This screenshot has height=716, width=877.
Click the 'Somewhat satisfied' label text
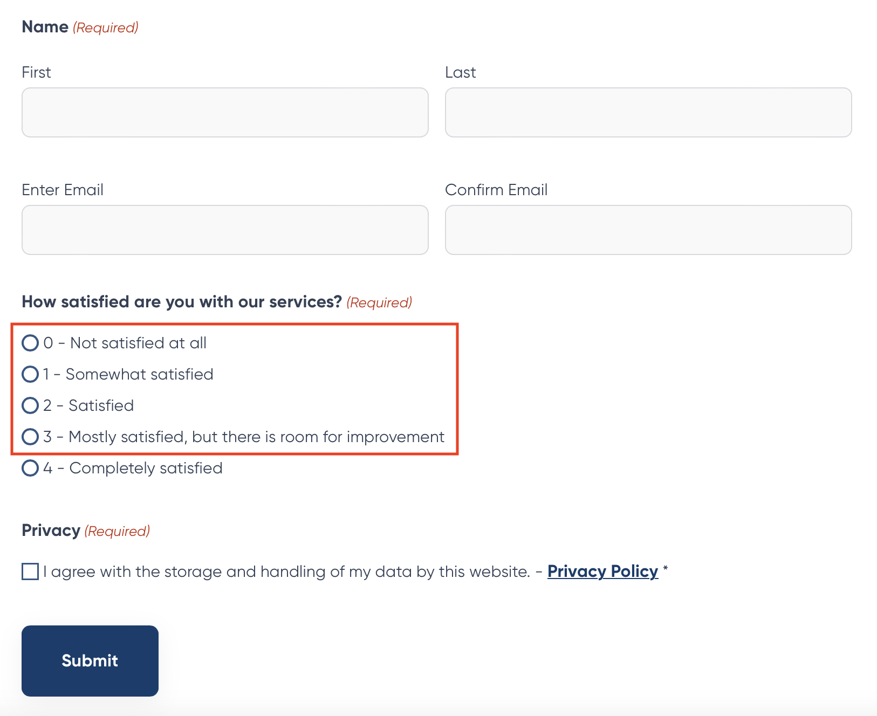(140, 374)
